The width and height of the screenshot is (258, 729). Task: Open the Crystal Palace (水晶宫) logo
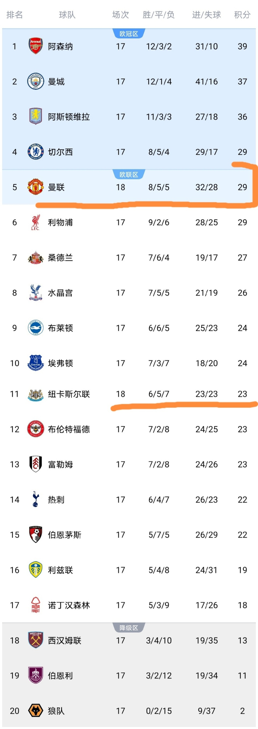(35, 293)
